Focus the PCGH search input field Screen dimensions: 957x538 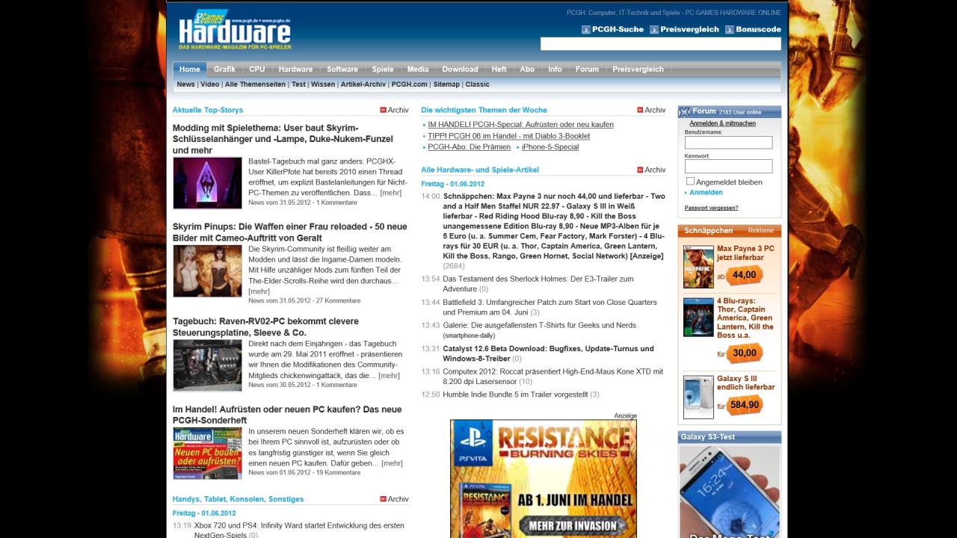click(x=661, y=44)
